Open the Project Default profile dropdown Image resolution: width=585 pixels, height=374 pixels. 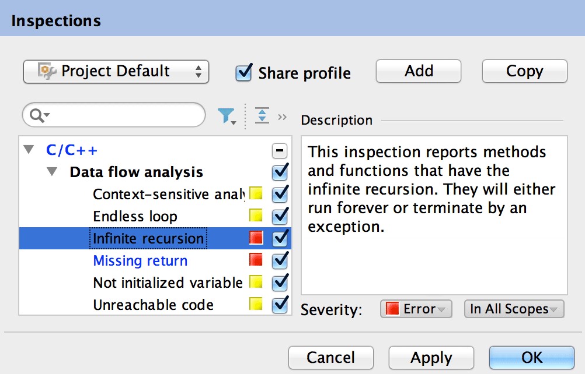(116, 72)
